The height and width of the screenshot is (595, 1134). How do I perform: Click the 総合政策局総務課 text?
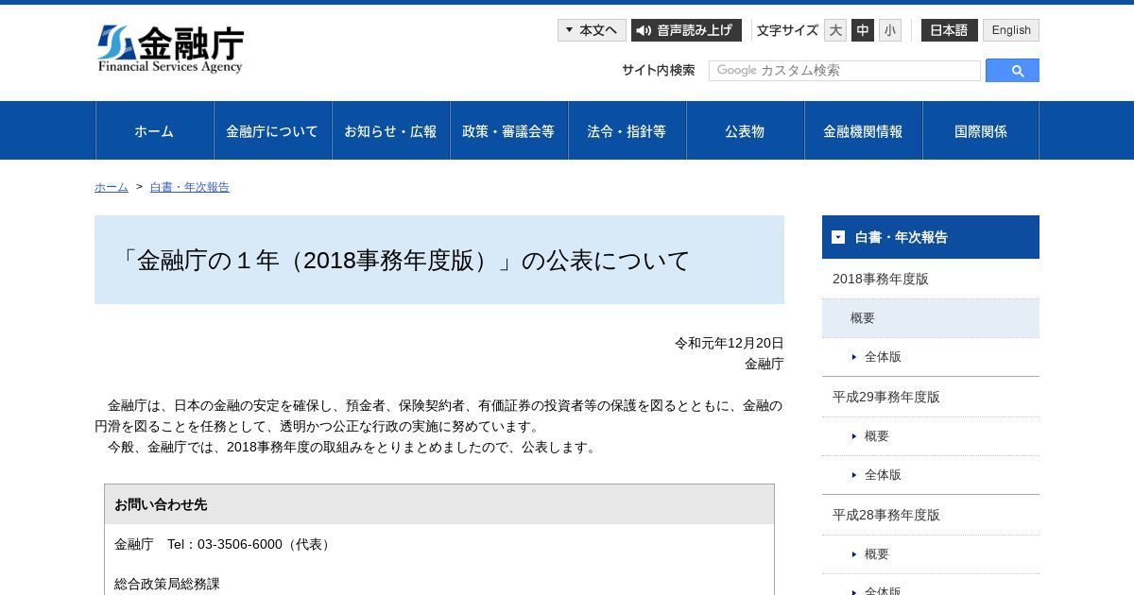pyautogui.click(x=167, y=584)
